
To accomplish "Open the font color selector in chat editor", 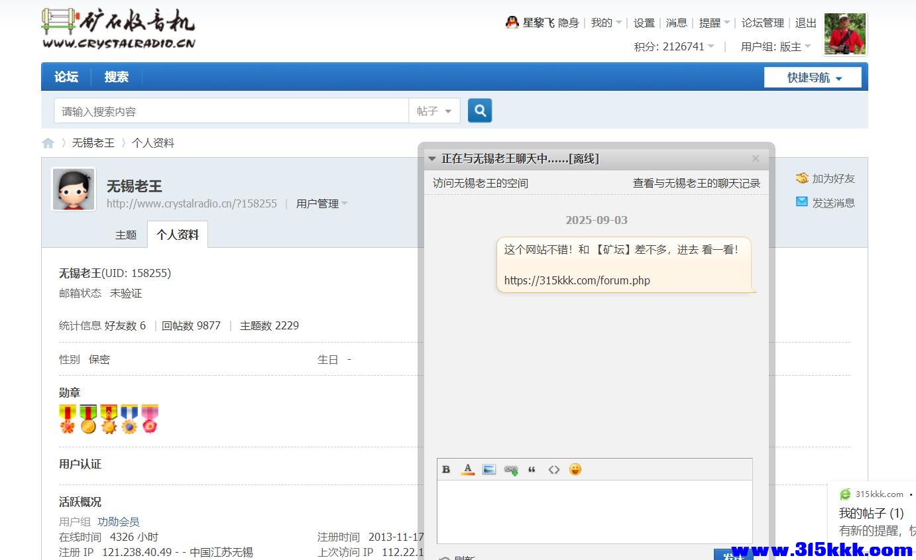I will 468,469.
